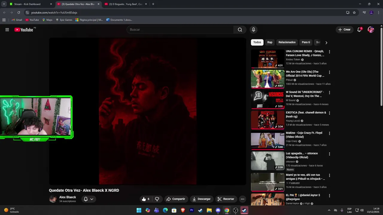Open File Explorer from the taskbar

point(209,210)
